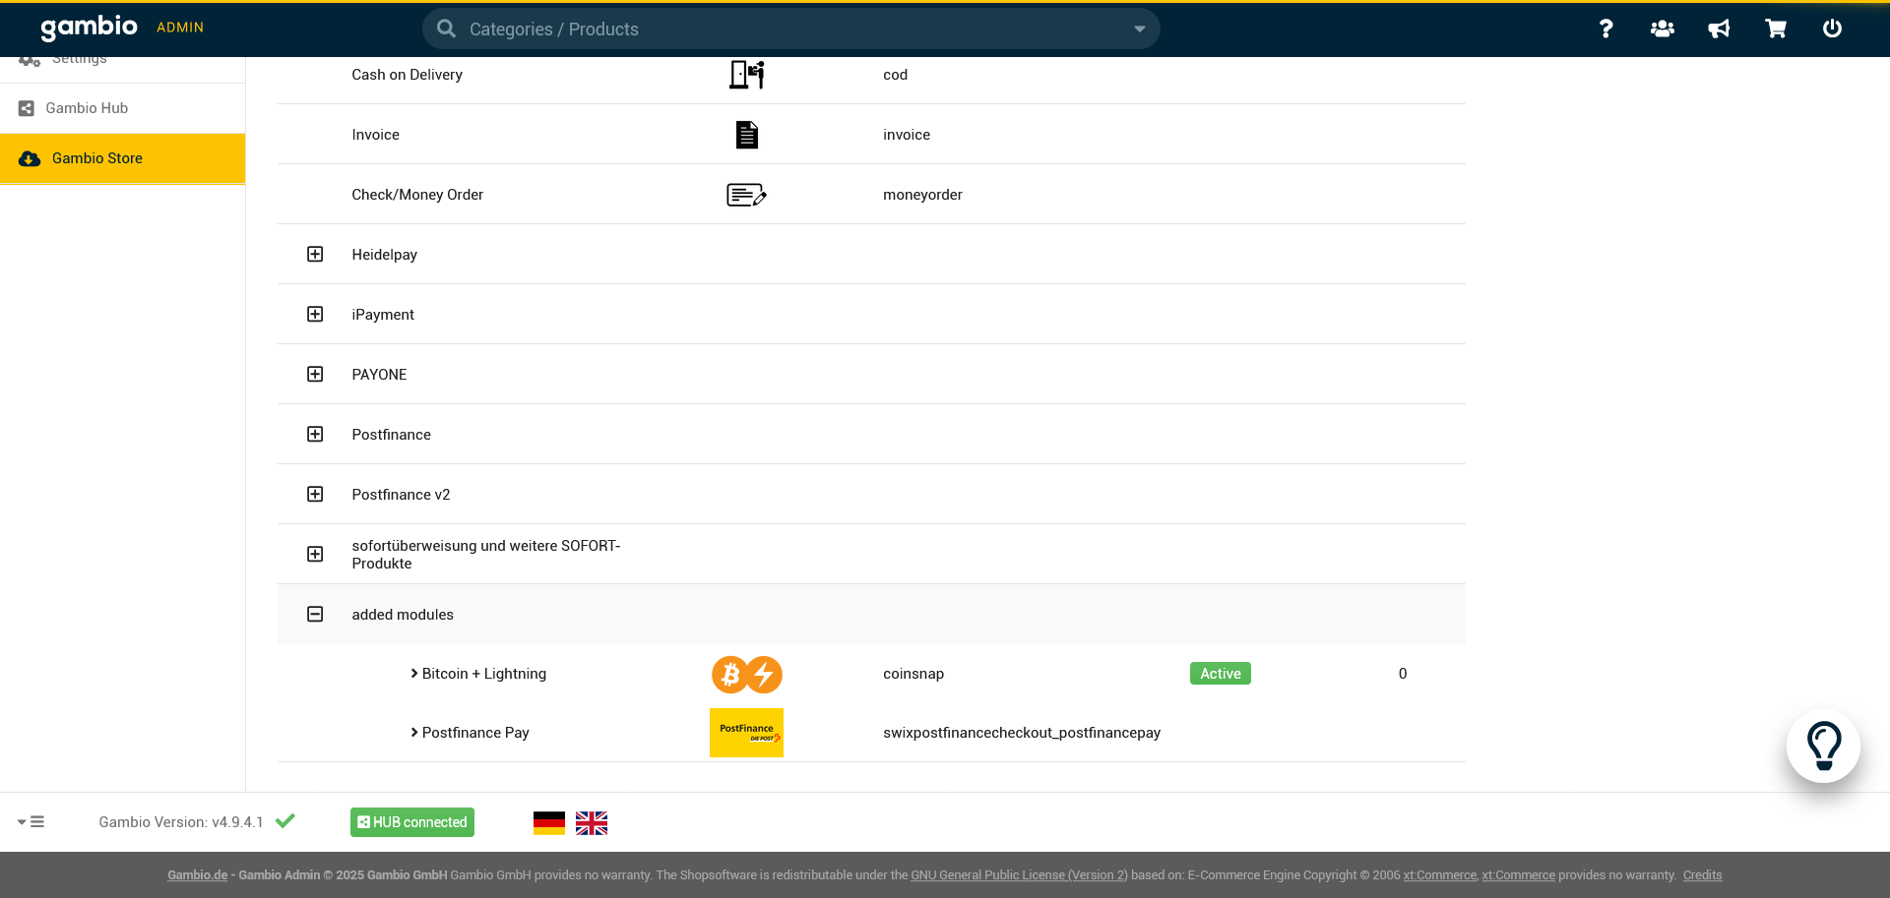Click the Gambio Hub sidebar icon
Viewport: 1890px width, 898px height.
(x=27, y=108)
